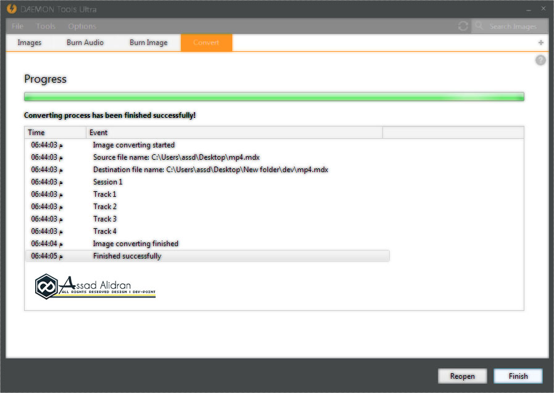554x393 pixels.
Task: Select the Convert tab
Action: (206, 43)
